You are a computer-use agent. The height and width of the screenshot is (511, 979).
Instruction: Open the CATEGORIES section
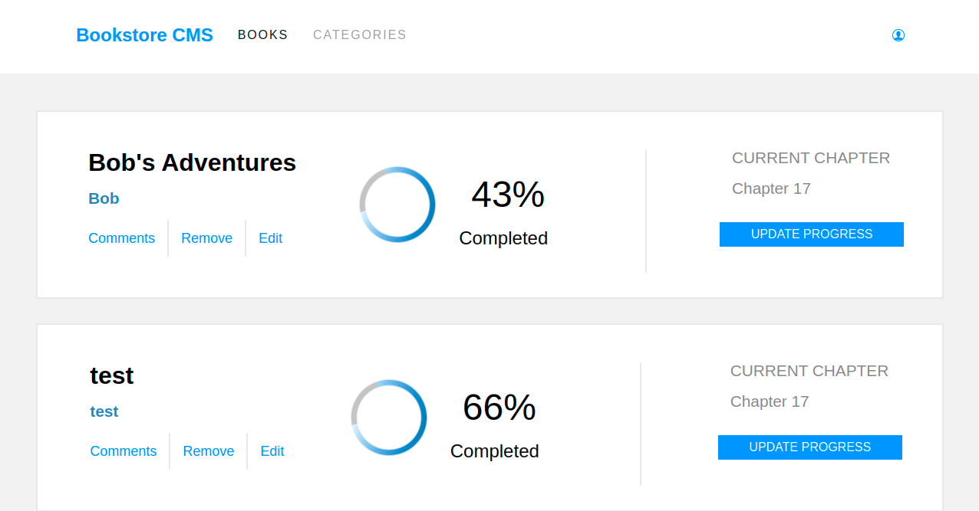[x=359, y=34]
